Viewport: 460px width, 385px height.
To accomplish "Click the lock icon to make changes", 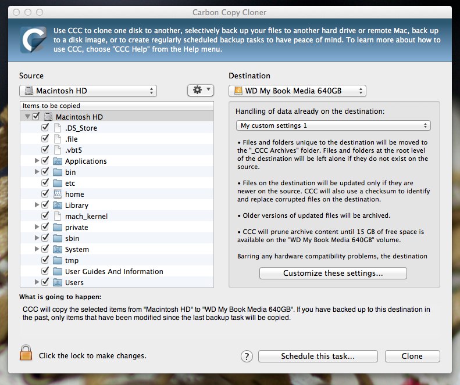I will (x=26, y=352).
